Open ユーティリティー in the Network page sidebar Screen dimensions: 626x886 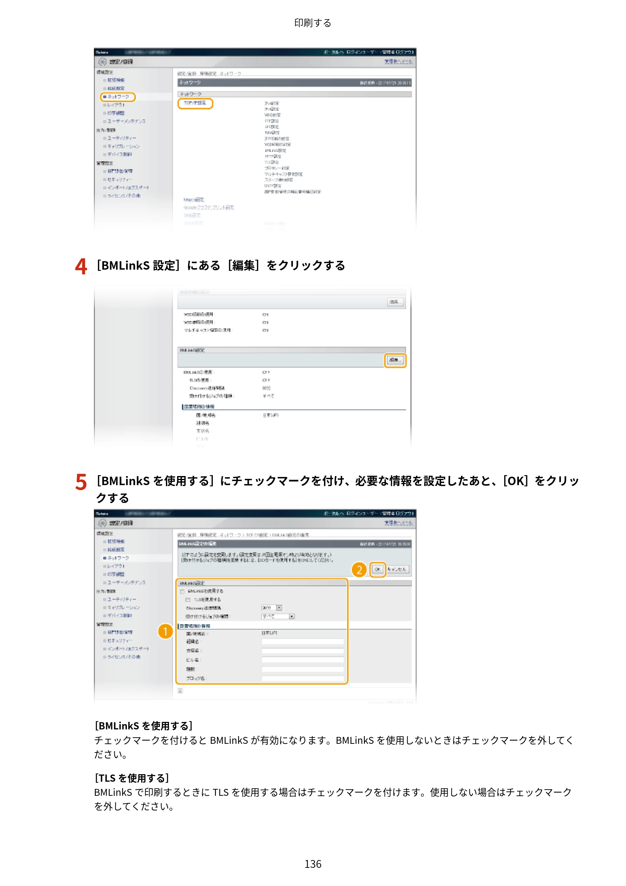[121, 138]
